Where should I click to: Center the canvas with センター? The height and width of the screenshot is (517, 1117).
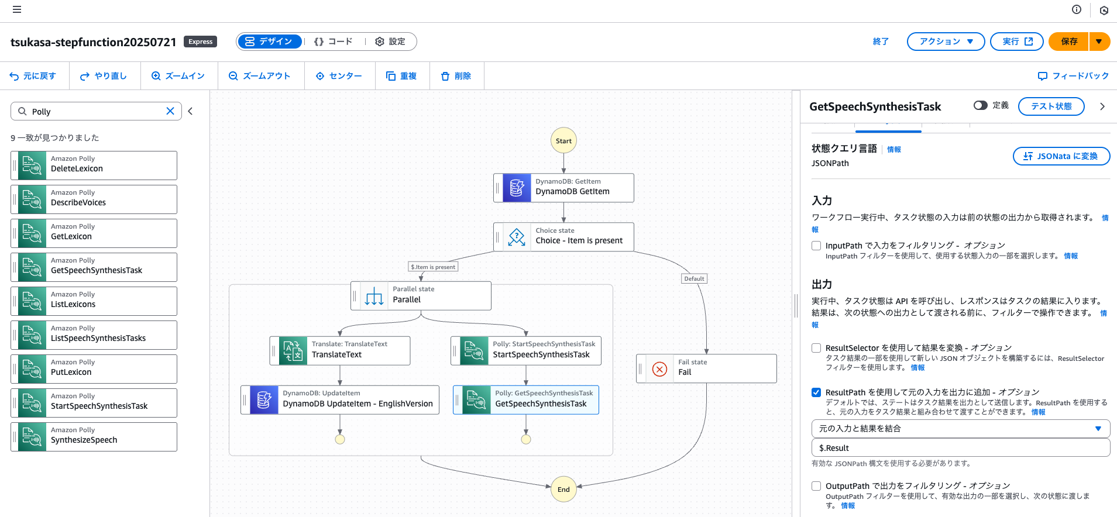point(339,76)
